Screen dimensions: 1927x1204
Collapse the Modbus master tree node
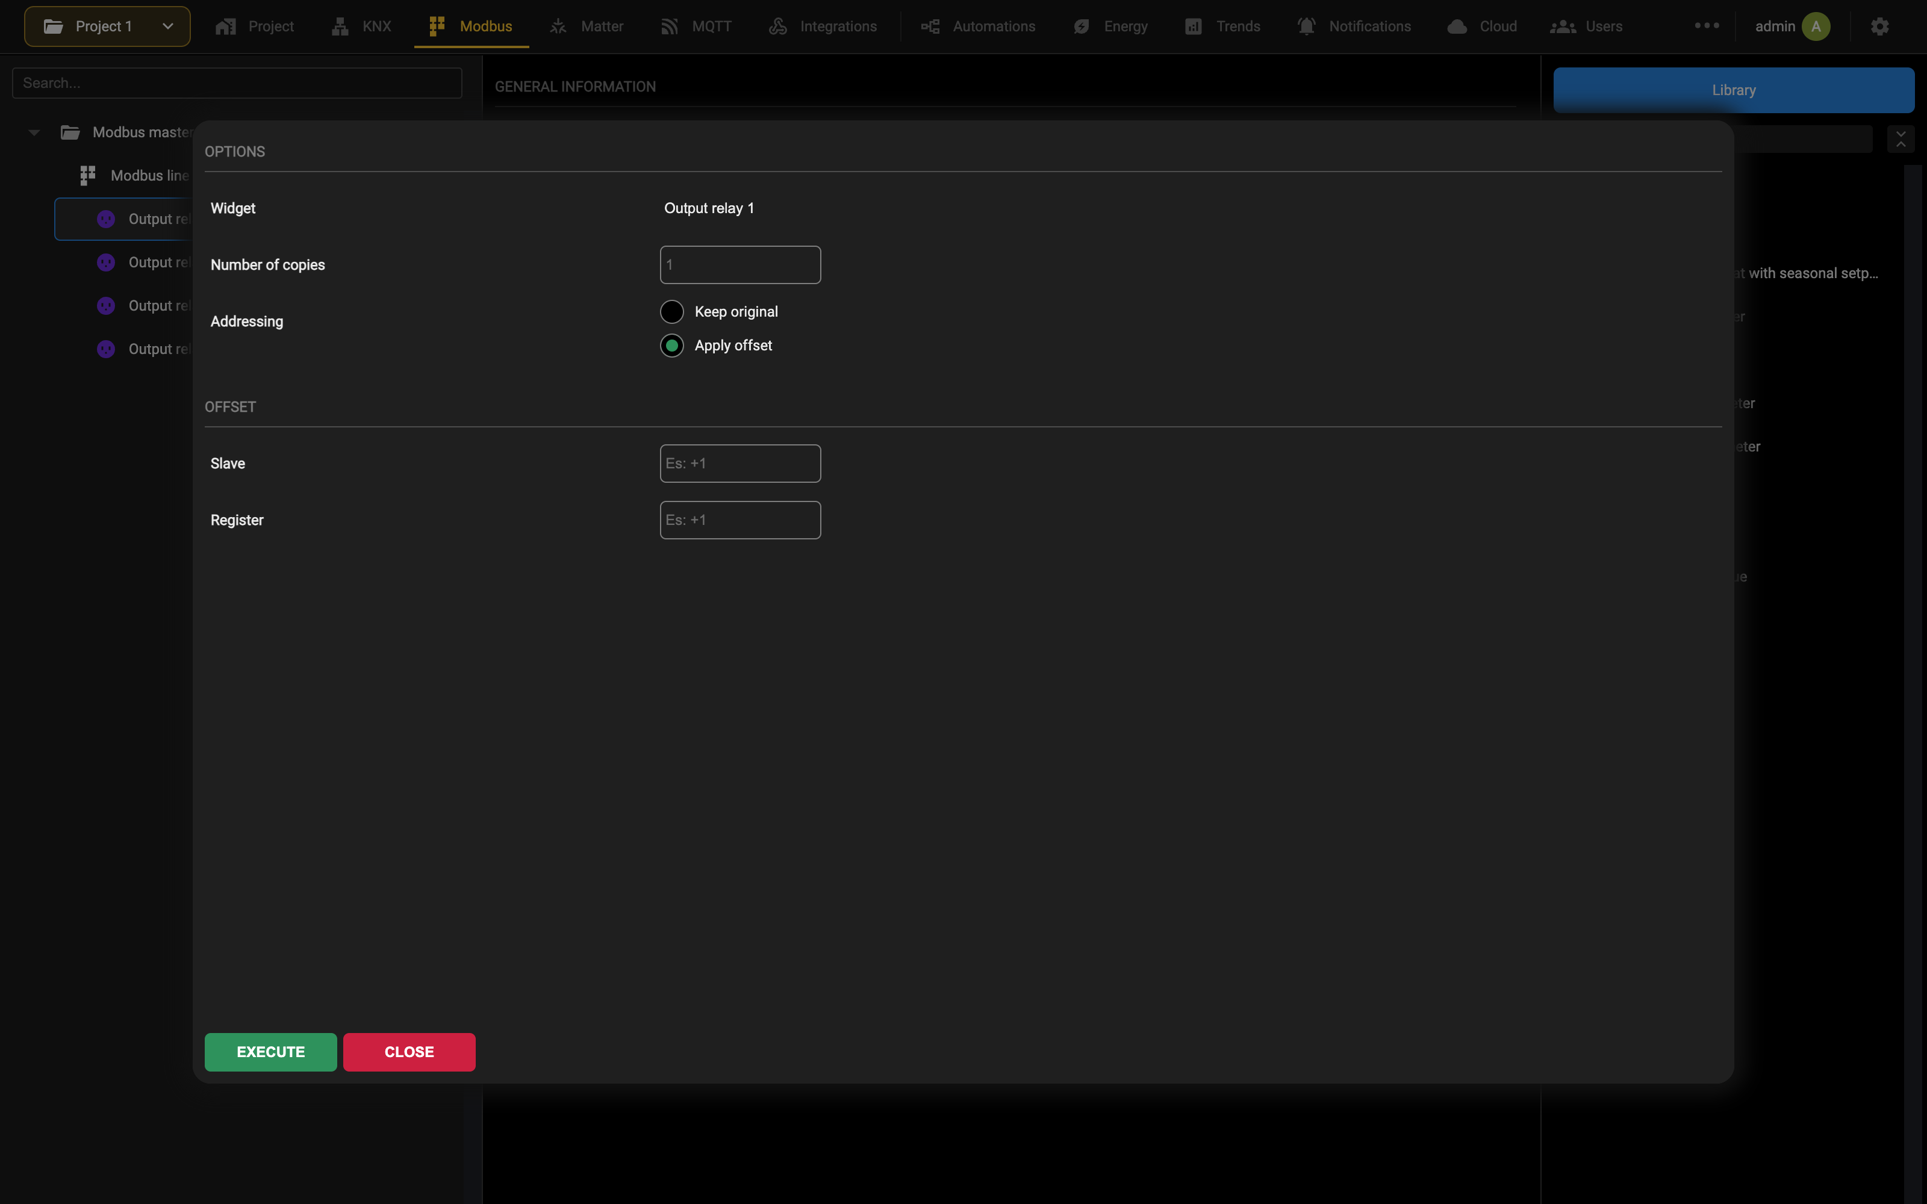click(34, 132)
